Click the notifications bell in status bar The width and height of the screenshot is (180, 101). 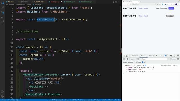tap(119, 100)
